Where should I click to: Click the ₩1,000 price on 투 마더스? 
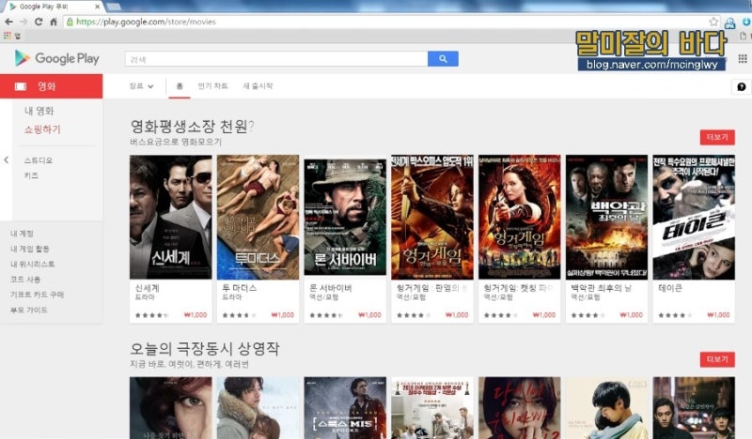pos(283,315)
